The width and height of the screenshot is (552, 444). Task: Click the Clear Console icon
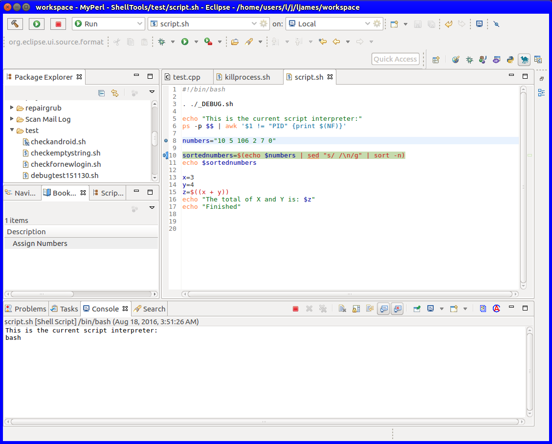click(342, 309)
